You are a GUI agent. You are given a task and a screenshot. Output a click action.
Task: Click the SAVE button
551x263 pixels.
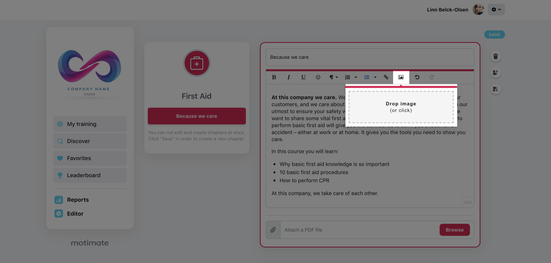tap(494, 35)
